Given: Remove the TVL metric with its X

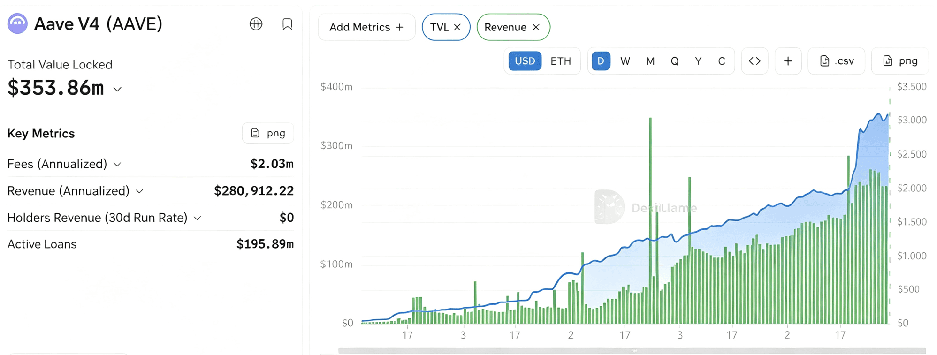Looking at the screenshot, I should click(457, 27).
